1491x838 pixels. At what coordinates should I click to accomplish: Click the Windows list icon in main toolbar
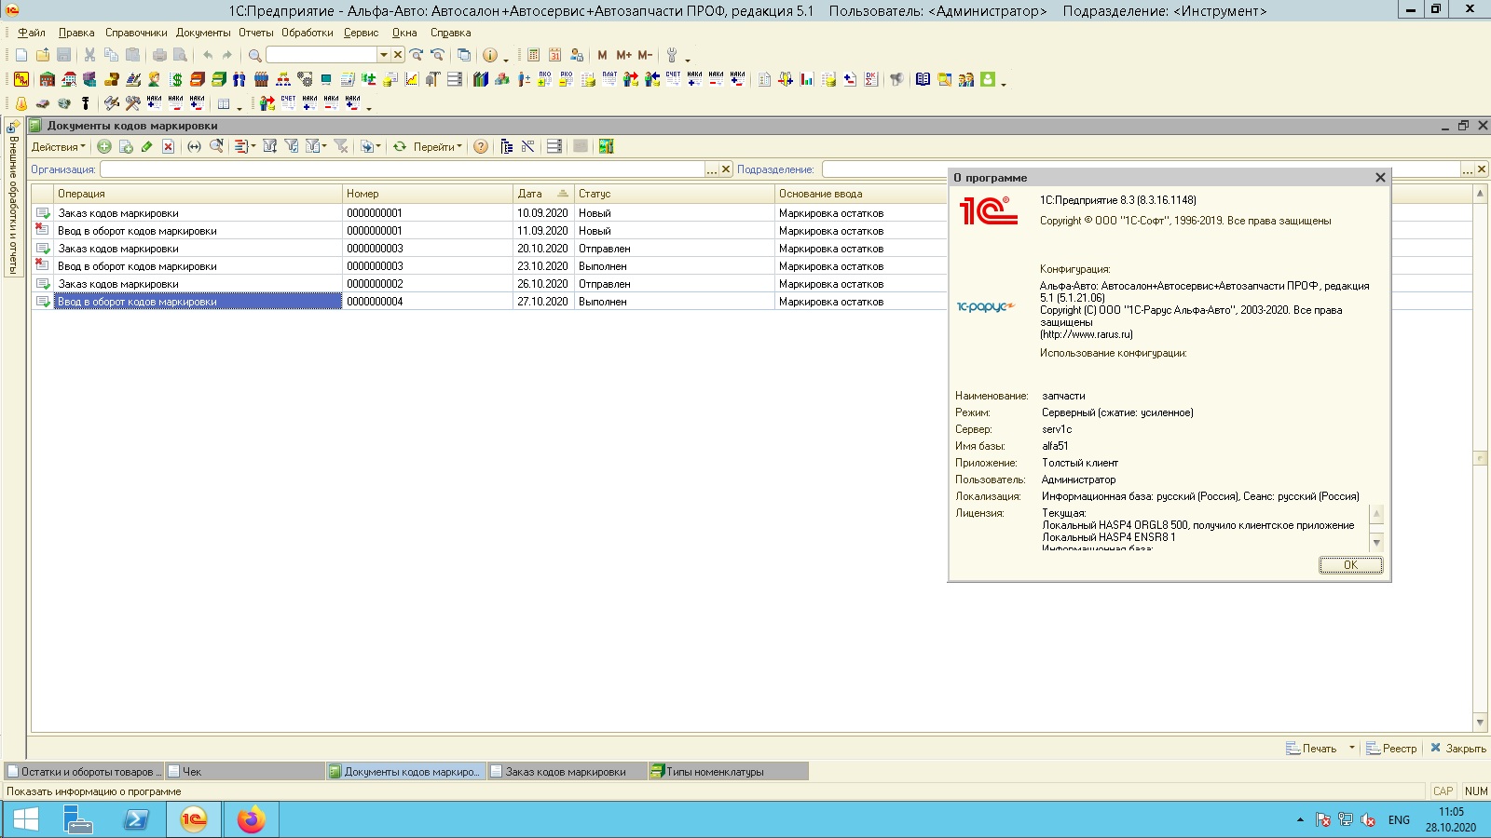(463, 55)
